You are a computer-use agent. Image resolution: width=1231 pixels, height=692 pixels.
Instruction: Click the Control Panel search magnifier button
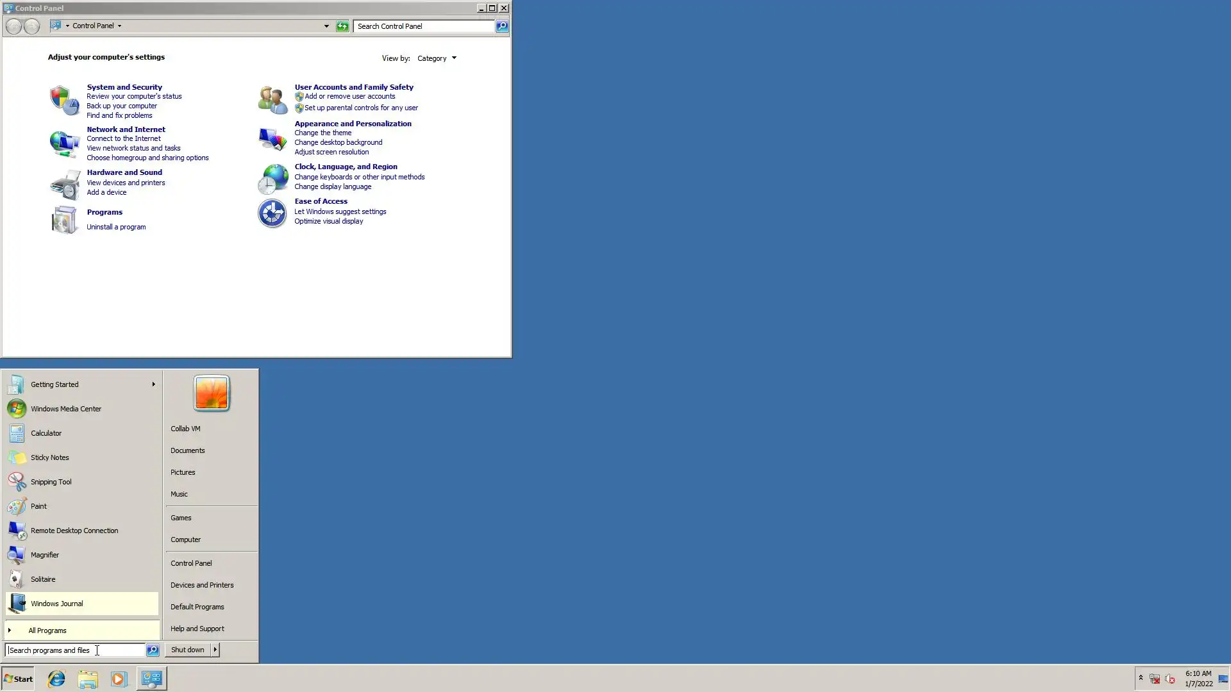click(502, 26)
